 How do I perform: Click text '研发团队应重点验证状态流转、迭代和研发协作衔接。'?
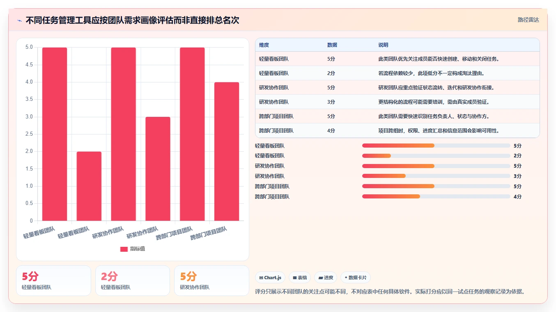click(436, 88)
